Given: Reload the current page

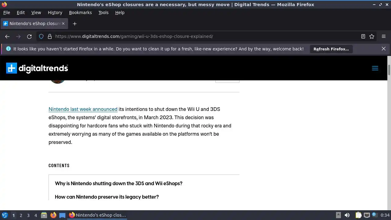Looking at the screenshot, I should click(x=29, y=36).
